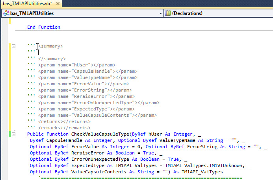Click the class icon beside bas_TM1APIUtilities
The image size is (273, 180).
6,13
